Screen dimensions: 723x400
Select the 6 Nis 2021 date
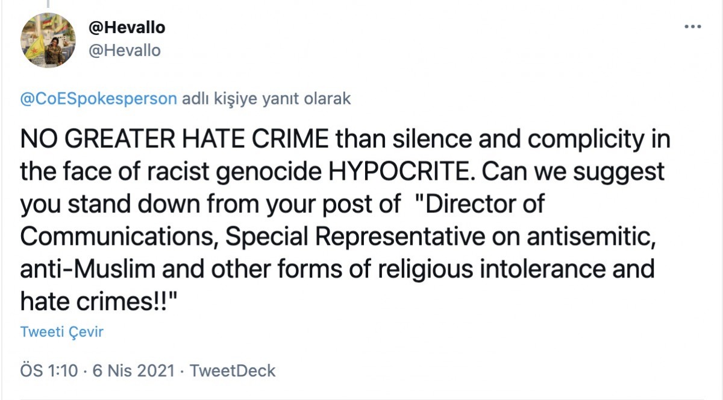pyautogui.click(x=134, y=370)
